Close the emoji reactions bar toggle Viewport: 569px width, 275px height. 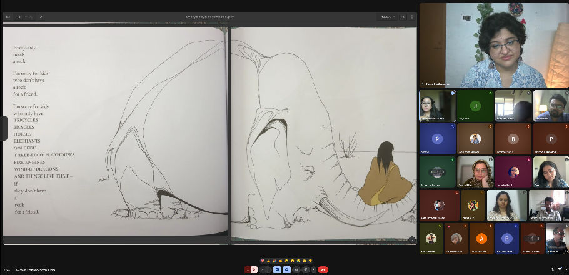(x=286, y=270)
